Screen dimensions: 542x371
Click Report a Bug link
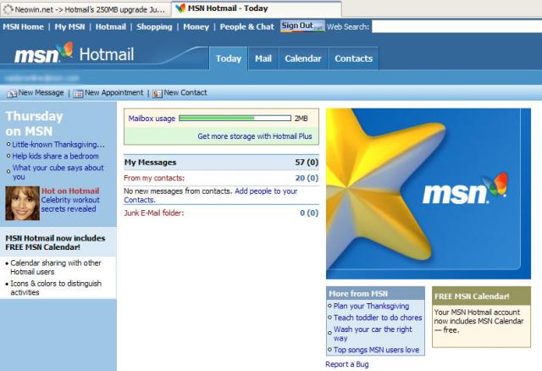[346, 364]
